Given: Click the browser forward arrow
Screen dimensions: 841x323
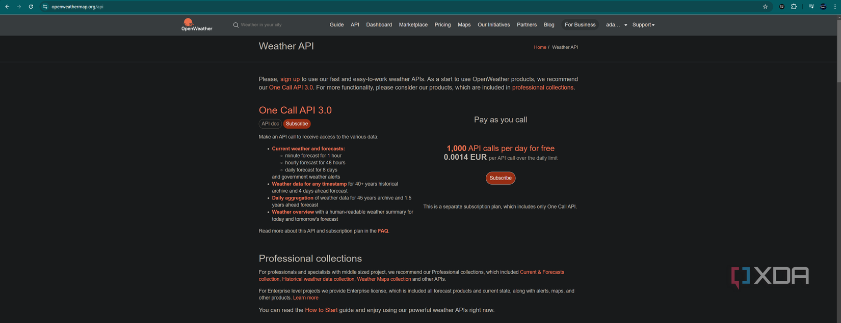Looking at the screenshot, I should (19, 7).
